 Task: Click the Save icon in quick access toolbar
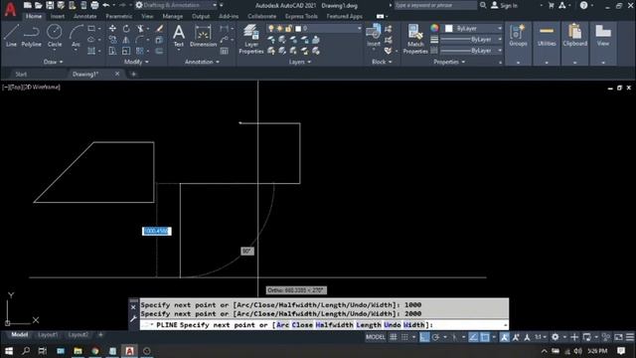point(50,5)
